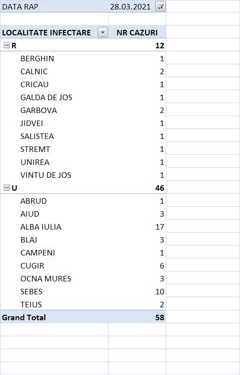
Task: Click the U group total 46
Action: click(159, 188)
